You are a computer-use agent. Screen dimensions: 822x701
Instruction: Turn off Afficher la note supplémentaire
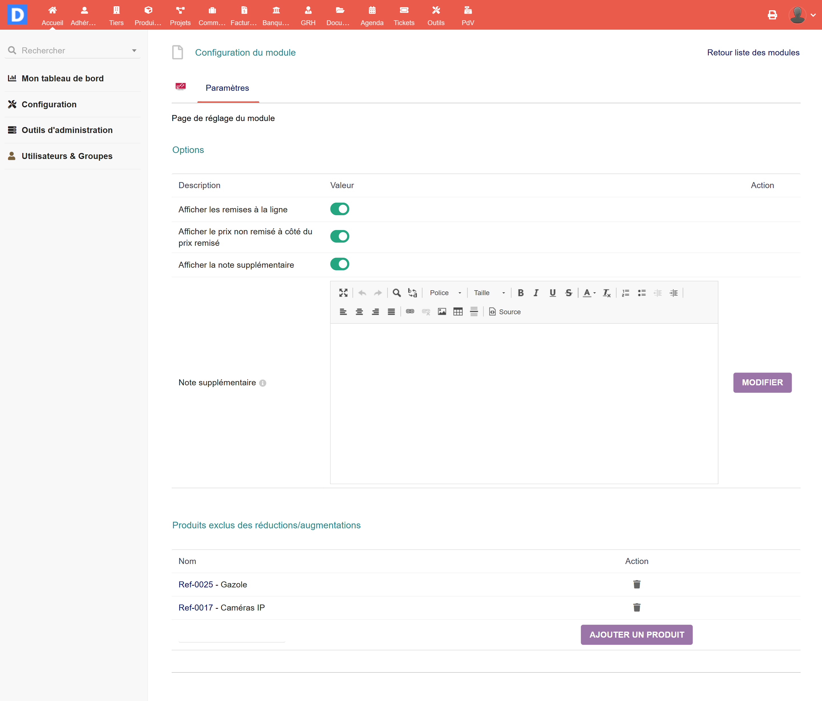pyautogui.click(x=340, y=264)
